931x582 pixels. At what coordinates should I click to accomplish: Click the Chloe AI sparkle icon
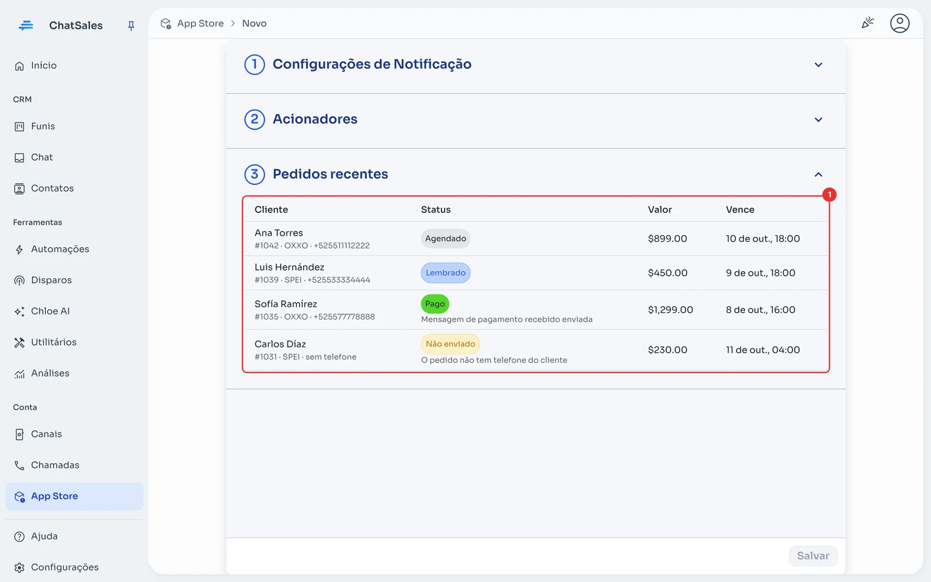pos(19,311)
